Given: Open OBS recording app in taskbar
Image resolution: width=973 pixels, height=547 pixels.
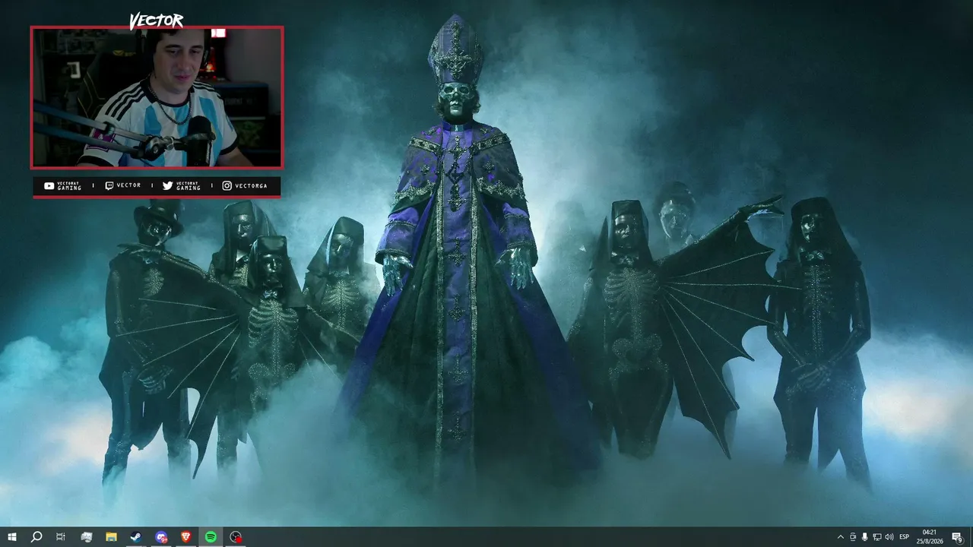Looking at the screenshot, I should (236, 537).
